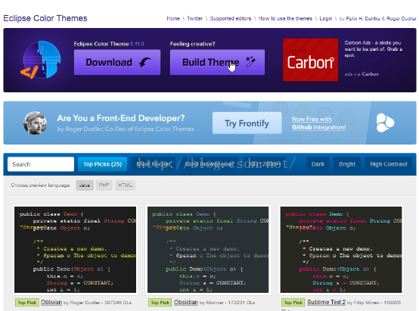Filter themes by Dark
The image size is (419, 311).
(318, 164)
